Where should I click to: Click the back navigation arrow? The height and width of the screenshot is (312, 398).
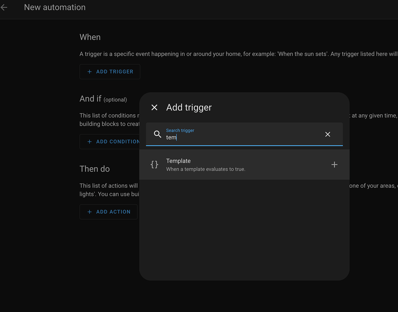pos(4,7)
